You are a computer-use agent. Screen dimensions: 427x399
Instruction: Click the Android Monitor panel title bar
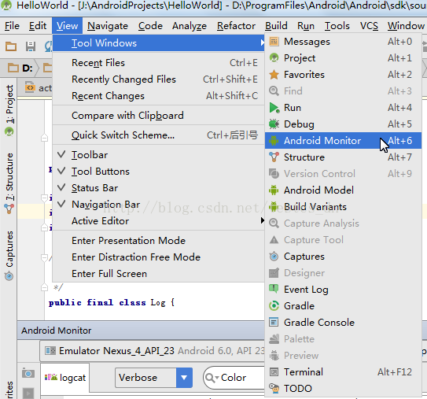pyautogui.click(x=142, y=331)
